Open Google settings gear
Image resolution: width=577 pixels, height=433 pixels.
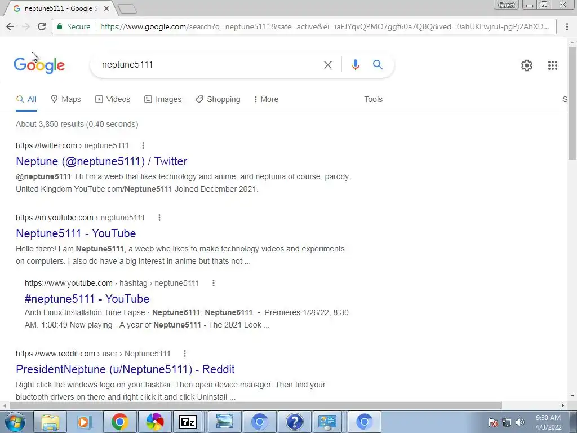[x=527, y=65]
